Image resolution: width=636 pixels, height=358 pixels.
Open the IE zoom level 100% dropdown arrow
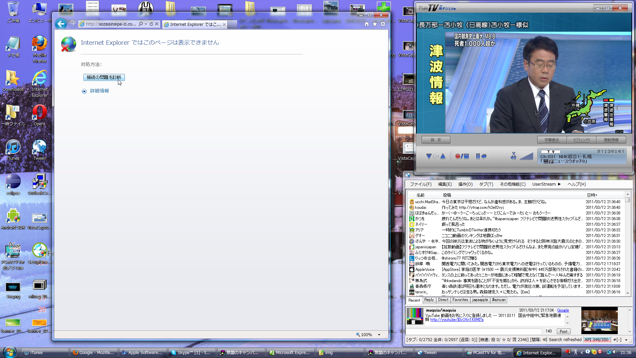coord(379,335)
